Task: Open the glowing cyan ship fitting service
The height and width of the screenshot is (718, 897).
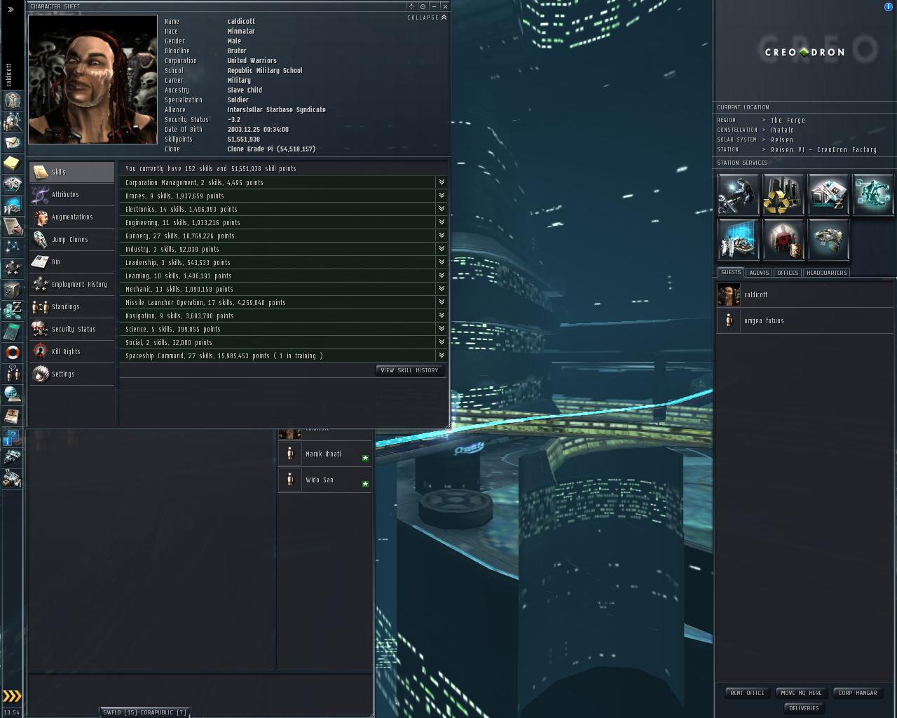Action: pos(872,194)
